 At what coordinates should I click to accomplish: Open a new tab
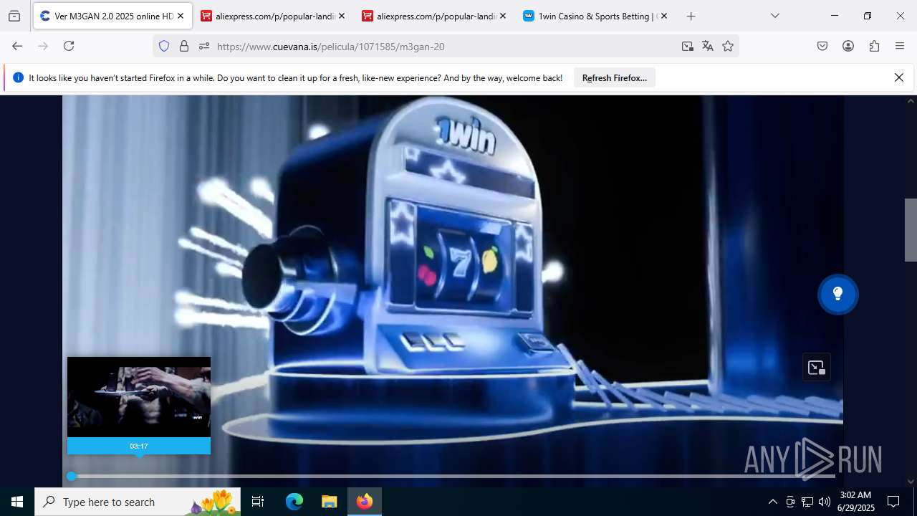coord(691,16)
